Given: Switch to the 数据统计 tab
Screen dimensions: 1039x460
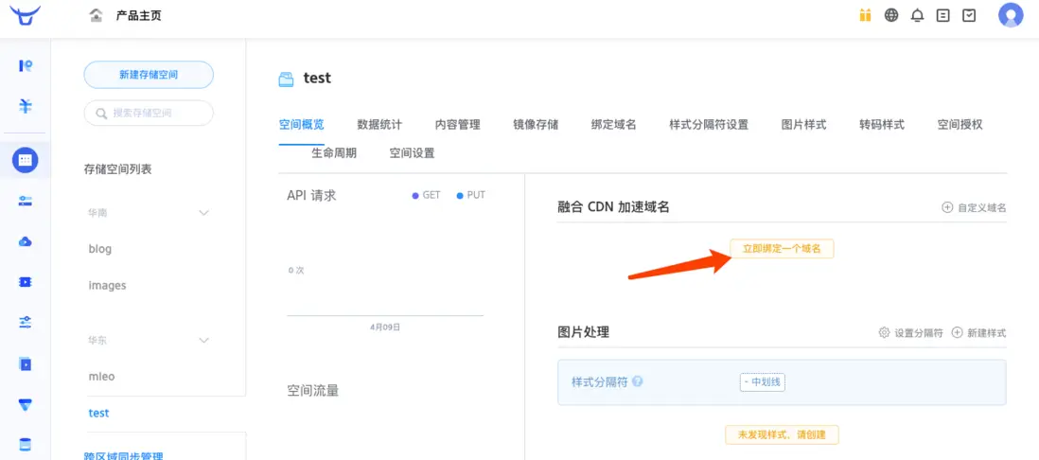Looking at the screenshot, I should point(379,125).
